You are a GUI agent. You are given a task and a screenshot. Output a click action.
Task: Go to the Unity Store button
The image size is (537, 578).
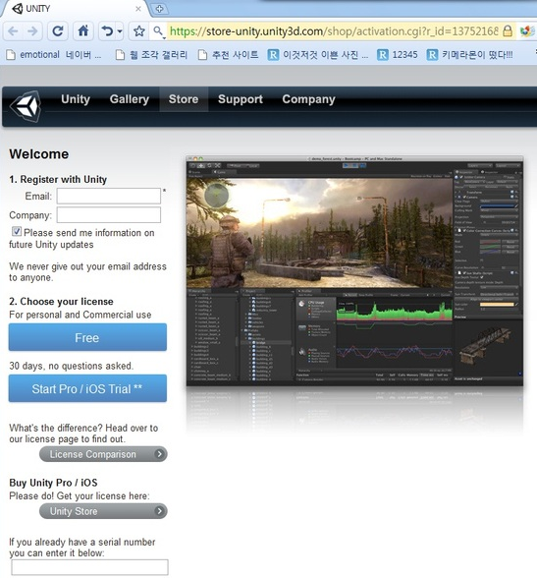103,511
